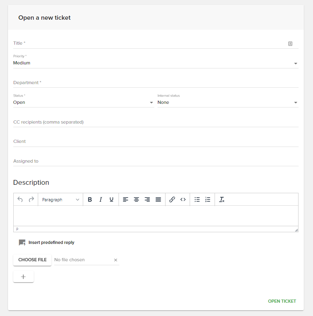The height and width of the screenshot is (316, 313).
Task: Open the Status dropdown
Action: tap(83, 103)
